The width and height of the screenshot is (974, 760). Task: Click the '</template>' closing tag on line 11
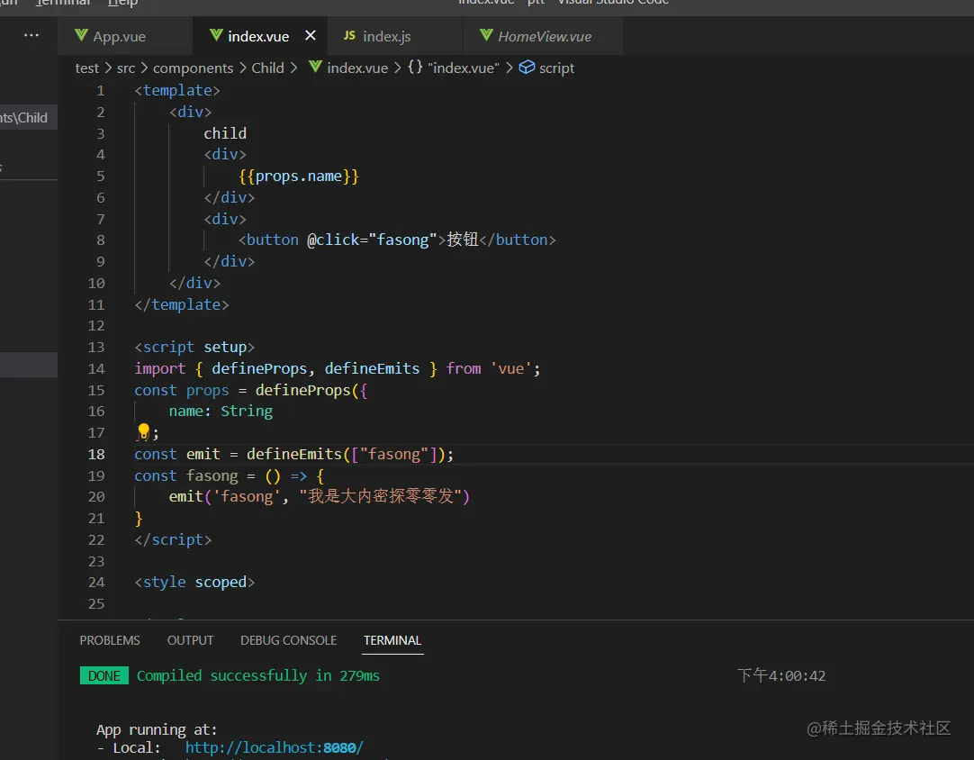(x=181, y=304)
